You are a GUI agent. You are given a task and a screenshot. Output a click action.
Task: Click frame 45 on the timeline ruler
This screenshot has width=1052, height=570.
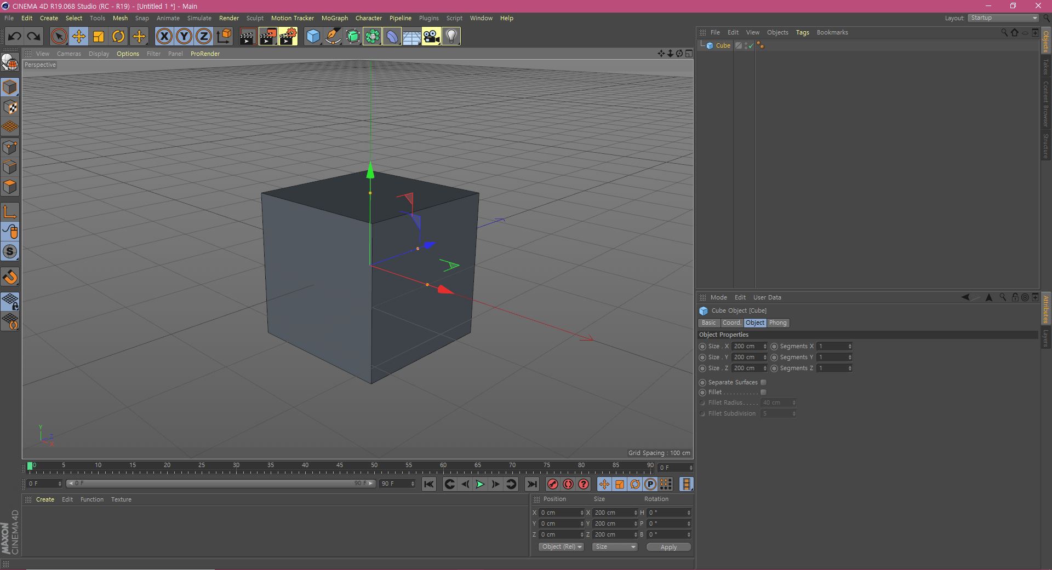point(340,466)
